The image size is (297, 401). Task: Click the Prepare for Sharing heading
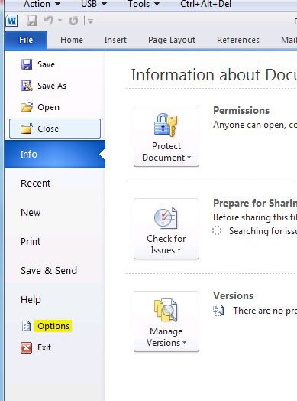coord(255,203)
